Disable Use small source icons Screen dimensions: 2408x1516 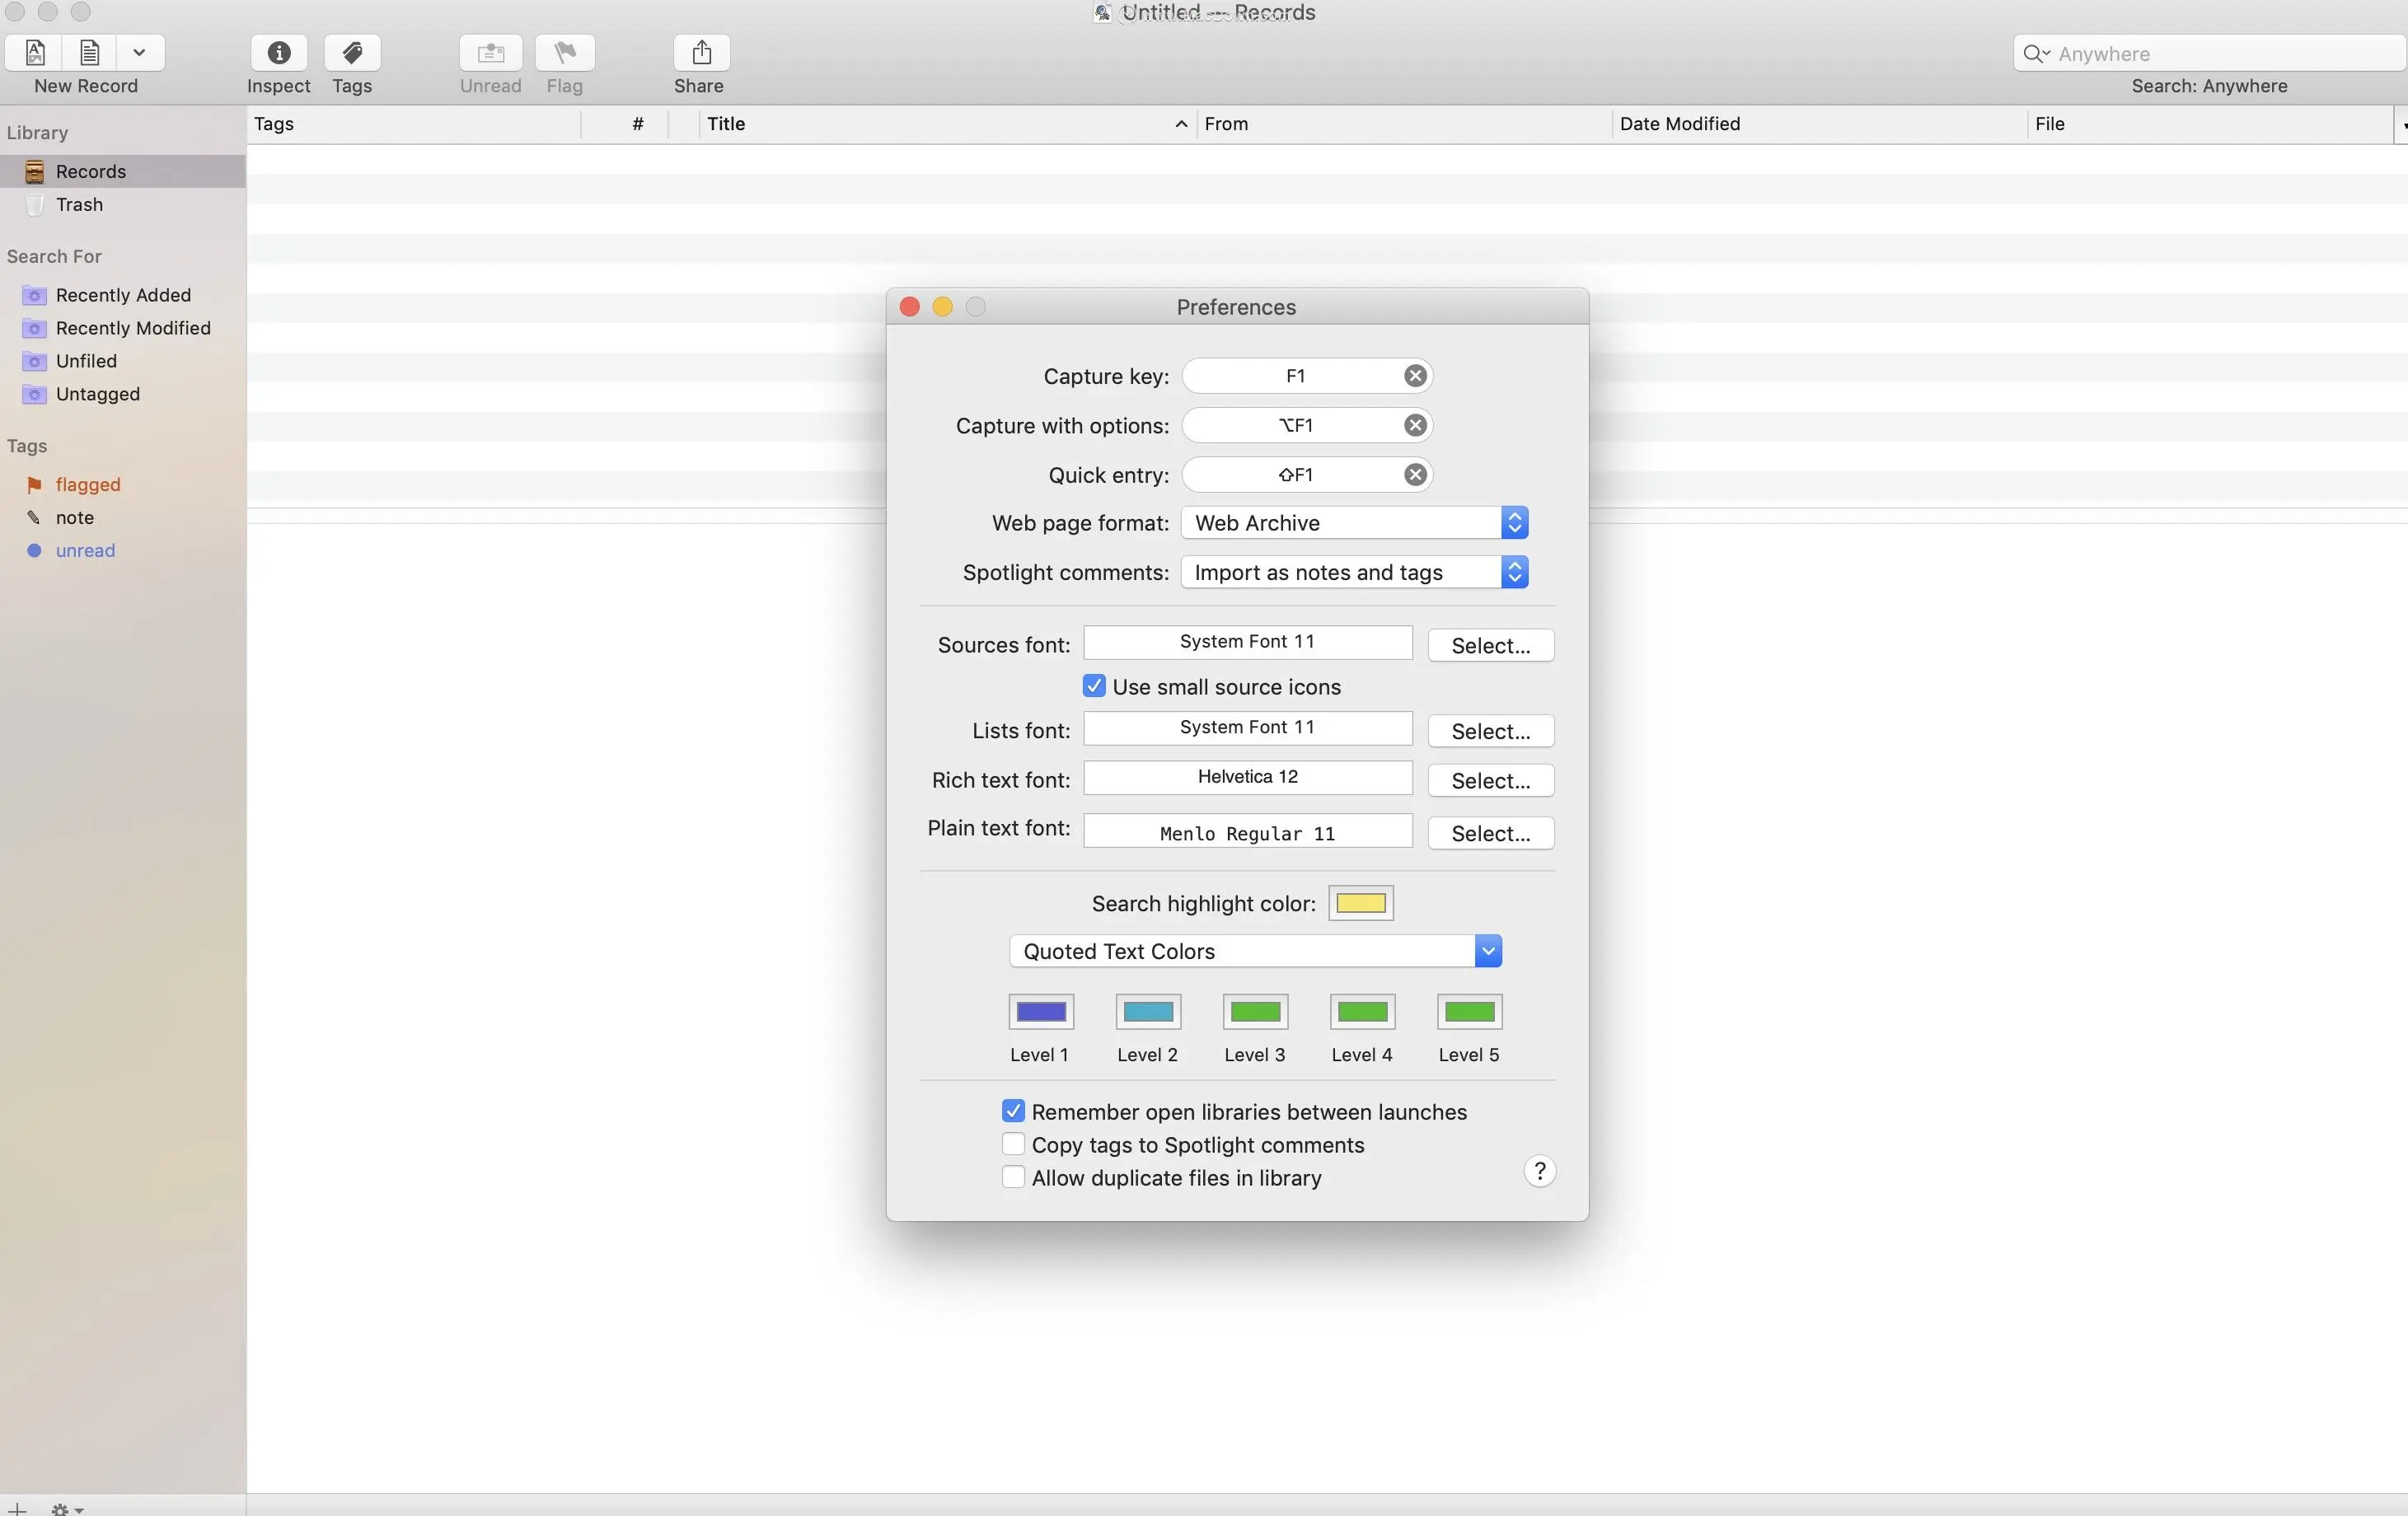pyautogui.click(x=1094, y=686)
